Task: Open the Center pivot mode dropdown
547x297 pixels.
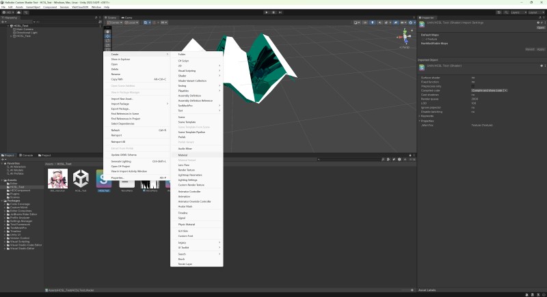Action: point(115,23)
